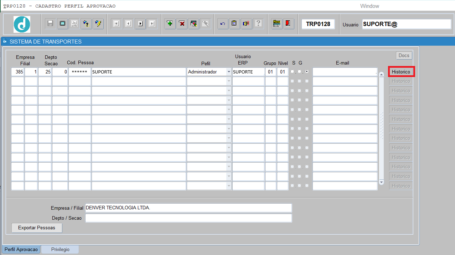Open Historico for the SUPORTE row
The width and height of the screenshot is (455, 255).
pos(401,72)
